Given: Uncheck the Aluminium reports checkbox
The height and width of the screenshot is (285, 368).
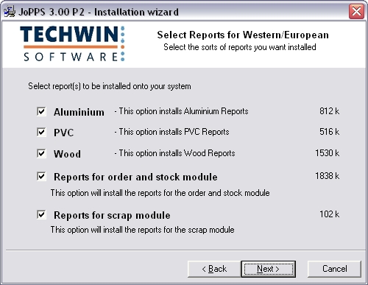Looking at the screenshot, I should coord(41,111).
